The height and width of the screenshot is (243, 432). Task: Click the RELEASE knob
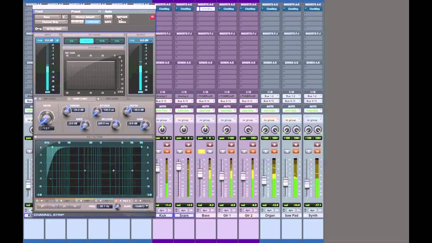(x=115, y=125)
